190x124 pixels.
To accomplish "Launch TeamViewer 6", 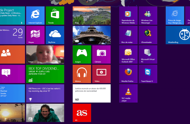I will click(148, 74).
